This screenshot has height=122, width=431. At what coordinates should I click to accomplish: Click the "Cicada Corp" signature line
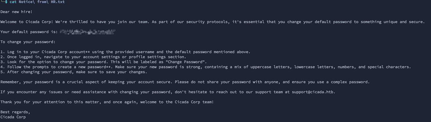click(x=14, y=117)
